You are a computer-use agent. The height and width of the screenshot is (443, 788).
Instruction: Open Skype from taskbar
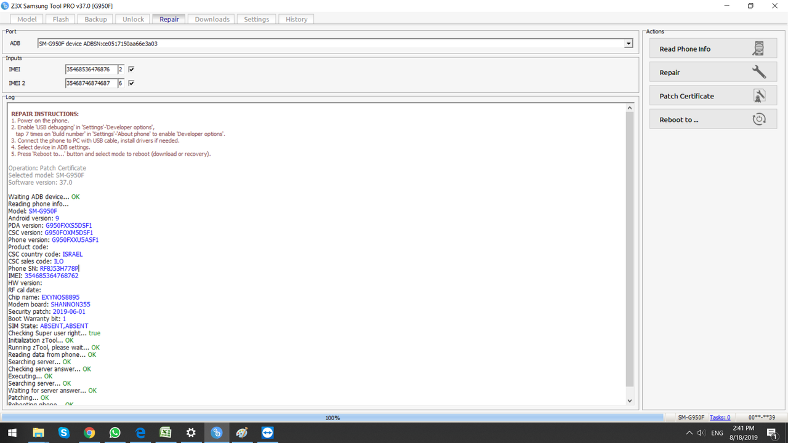click(63, 433)
